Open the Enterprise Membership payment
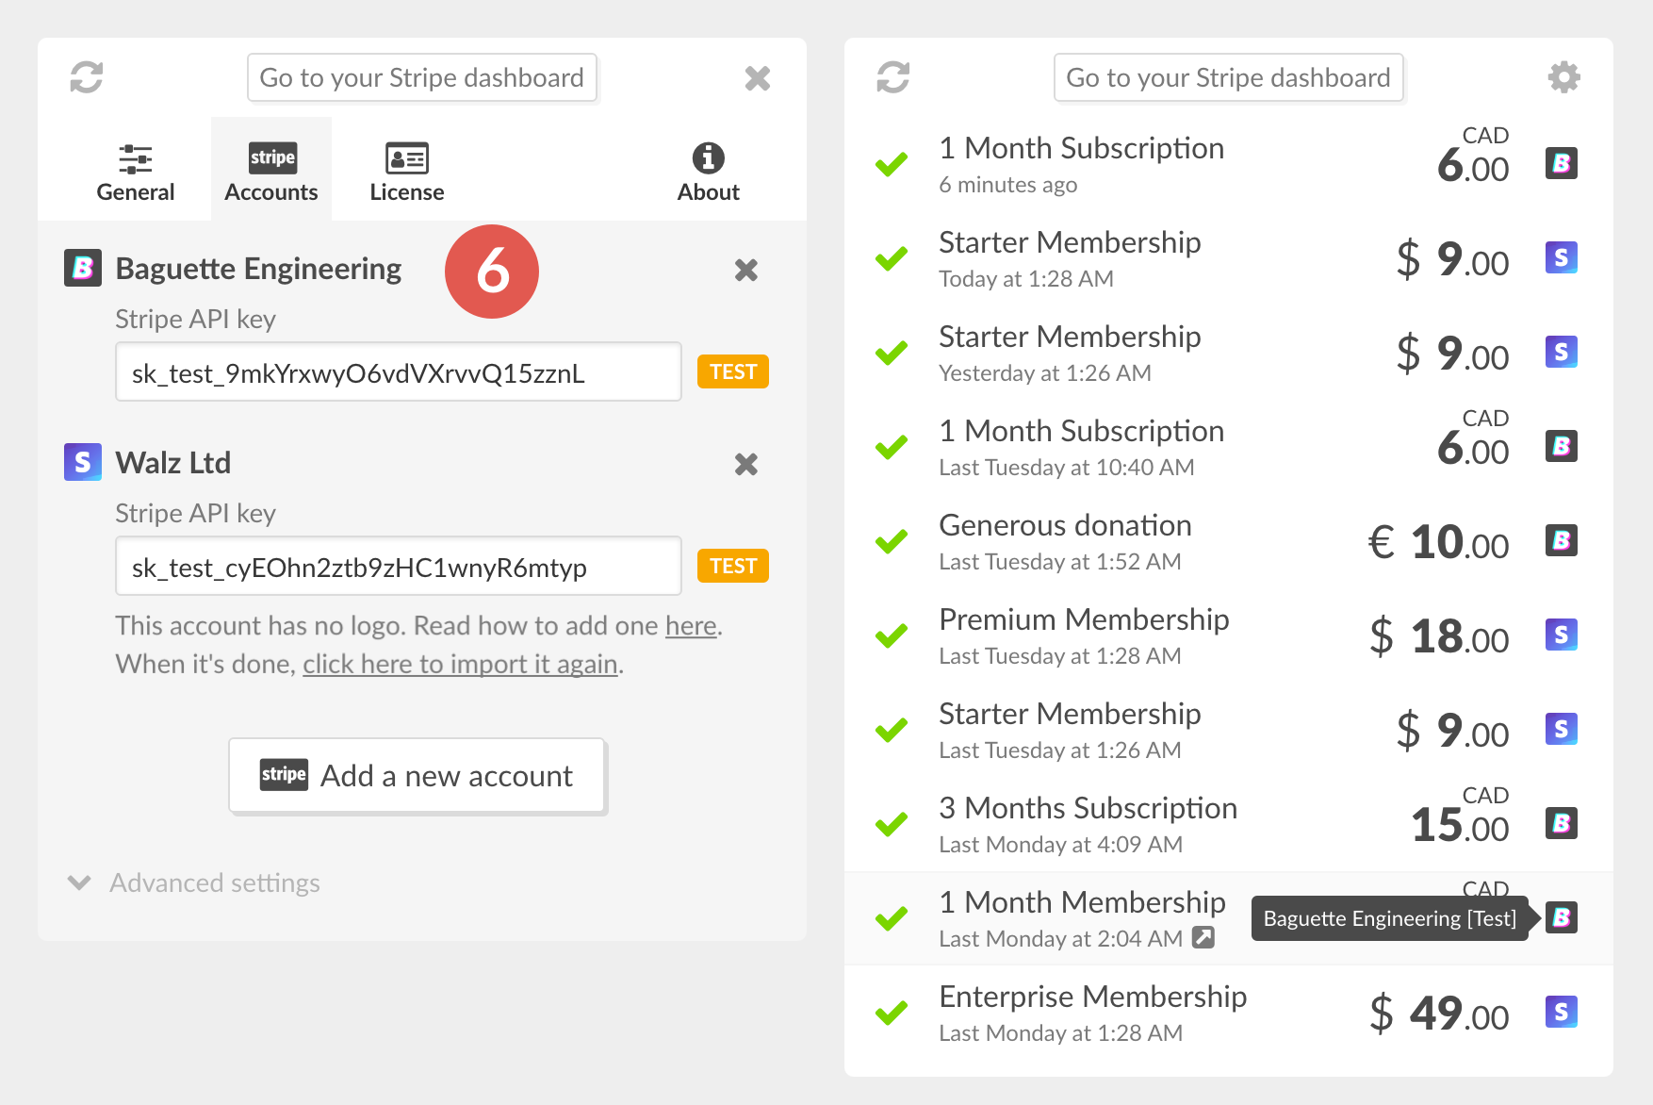1653x1105 pixels. [x=1229, y=1013]
